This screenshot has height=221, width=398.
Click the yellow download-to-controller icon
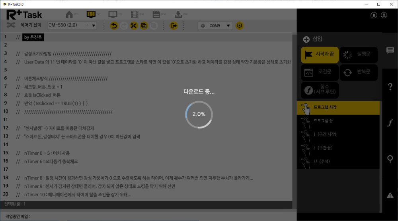239,26
